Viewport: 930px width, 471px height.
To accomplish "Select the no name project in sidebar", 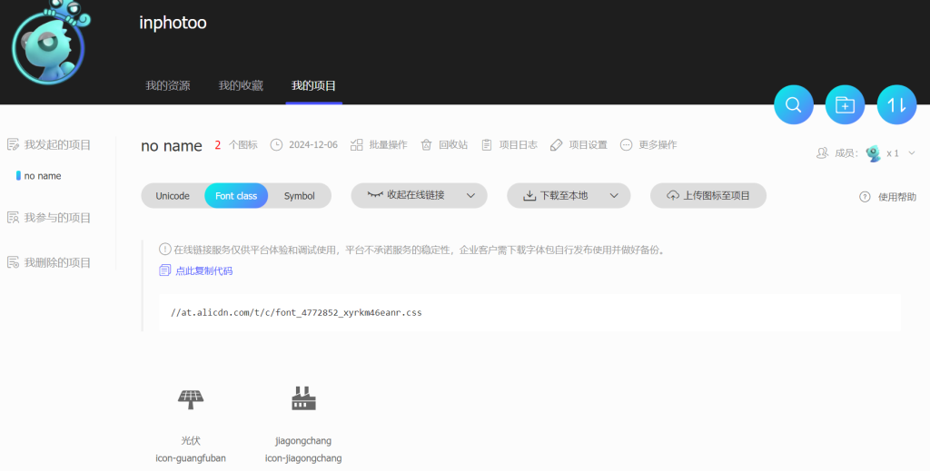I will [x=43, y=176].
